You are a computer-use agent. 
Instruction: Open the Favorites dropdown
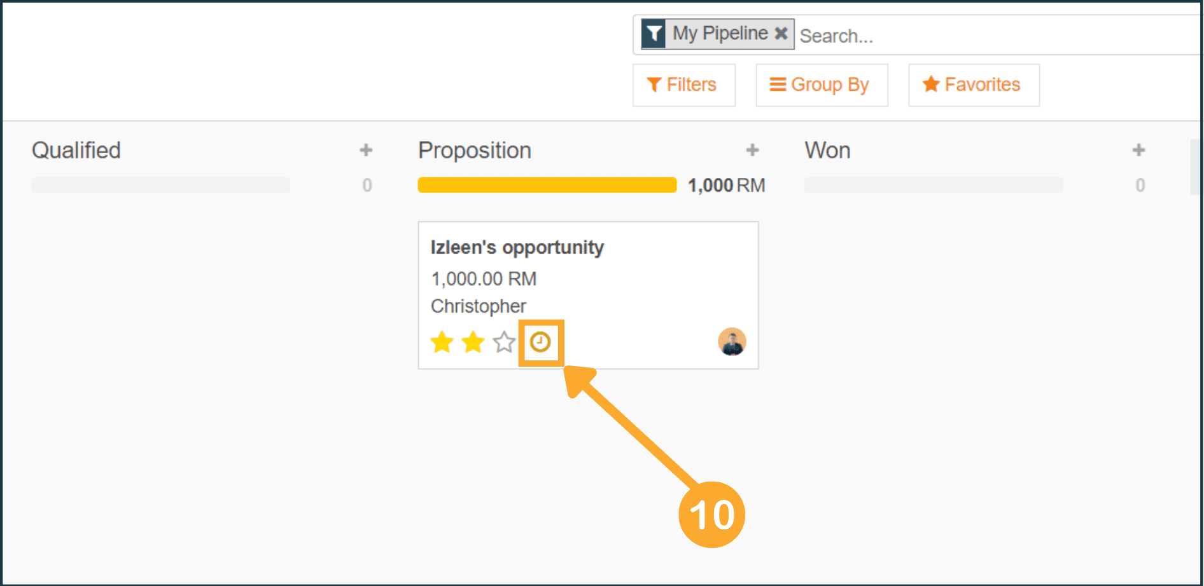(973, 85)
